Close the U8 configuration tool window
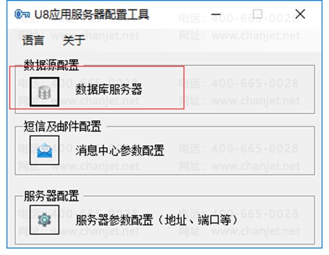Screen dimensions: 329x255 (x=301, y=14)
